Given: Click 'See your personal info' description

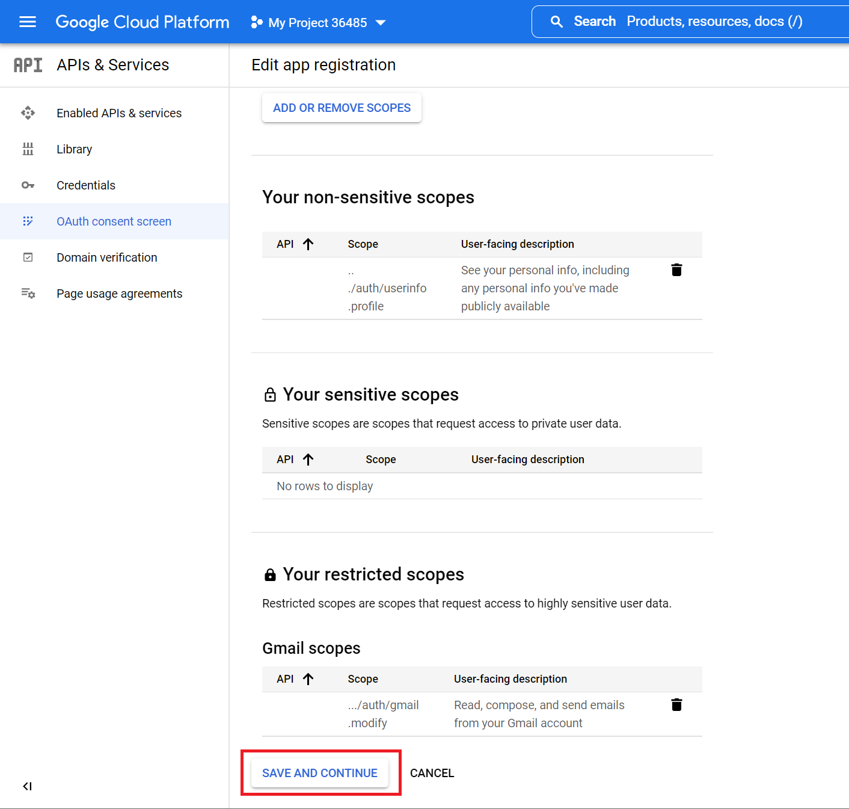Looking at the screenshot, I should tap(545, 288).
